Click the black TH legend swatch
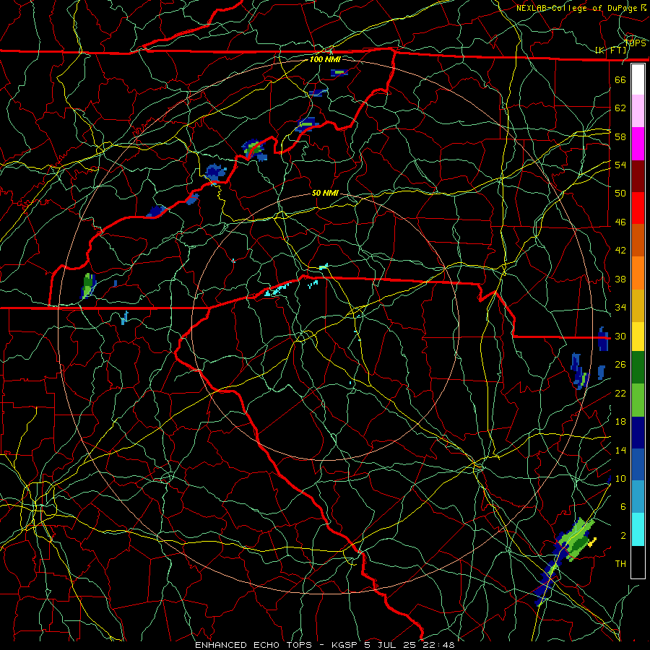The image size is (650, 650). click(x=638, y=562)
